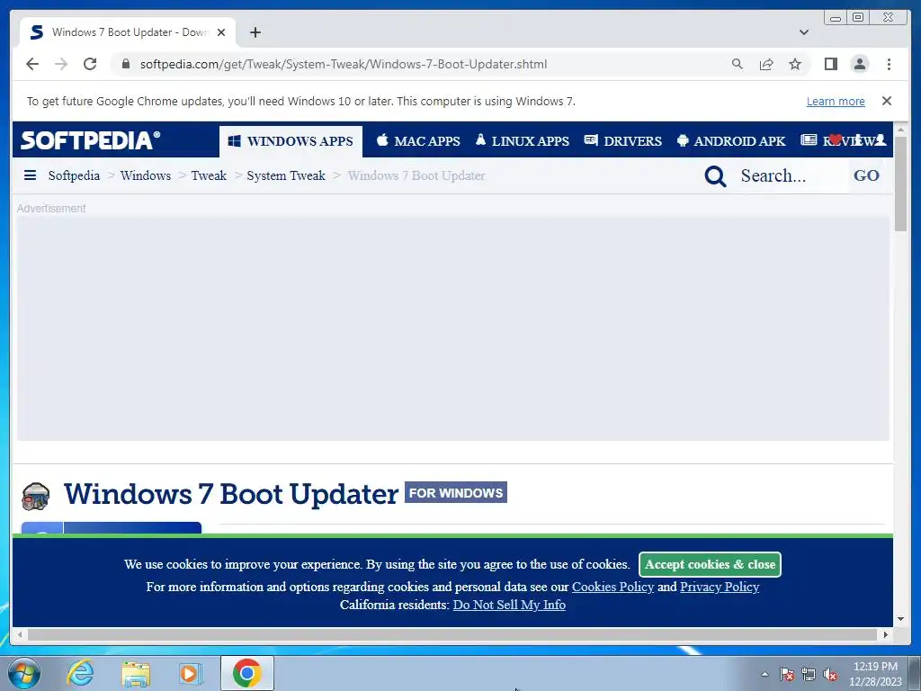The width and height of the screenshot is (921, 691).
Task: Click the horizontal scrollbar right arrow
Action: tap(886, 634)
